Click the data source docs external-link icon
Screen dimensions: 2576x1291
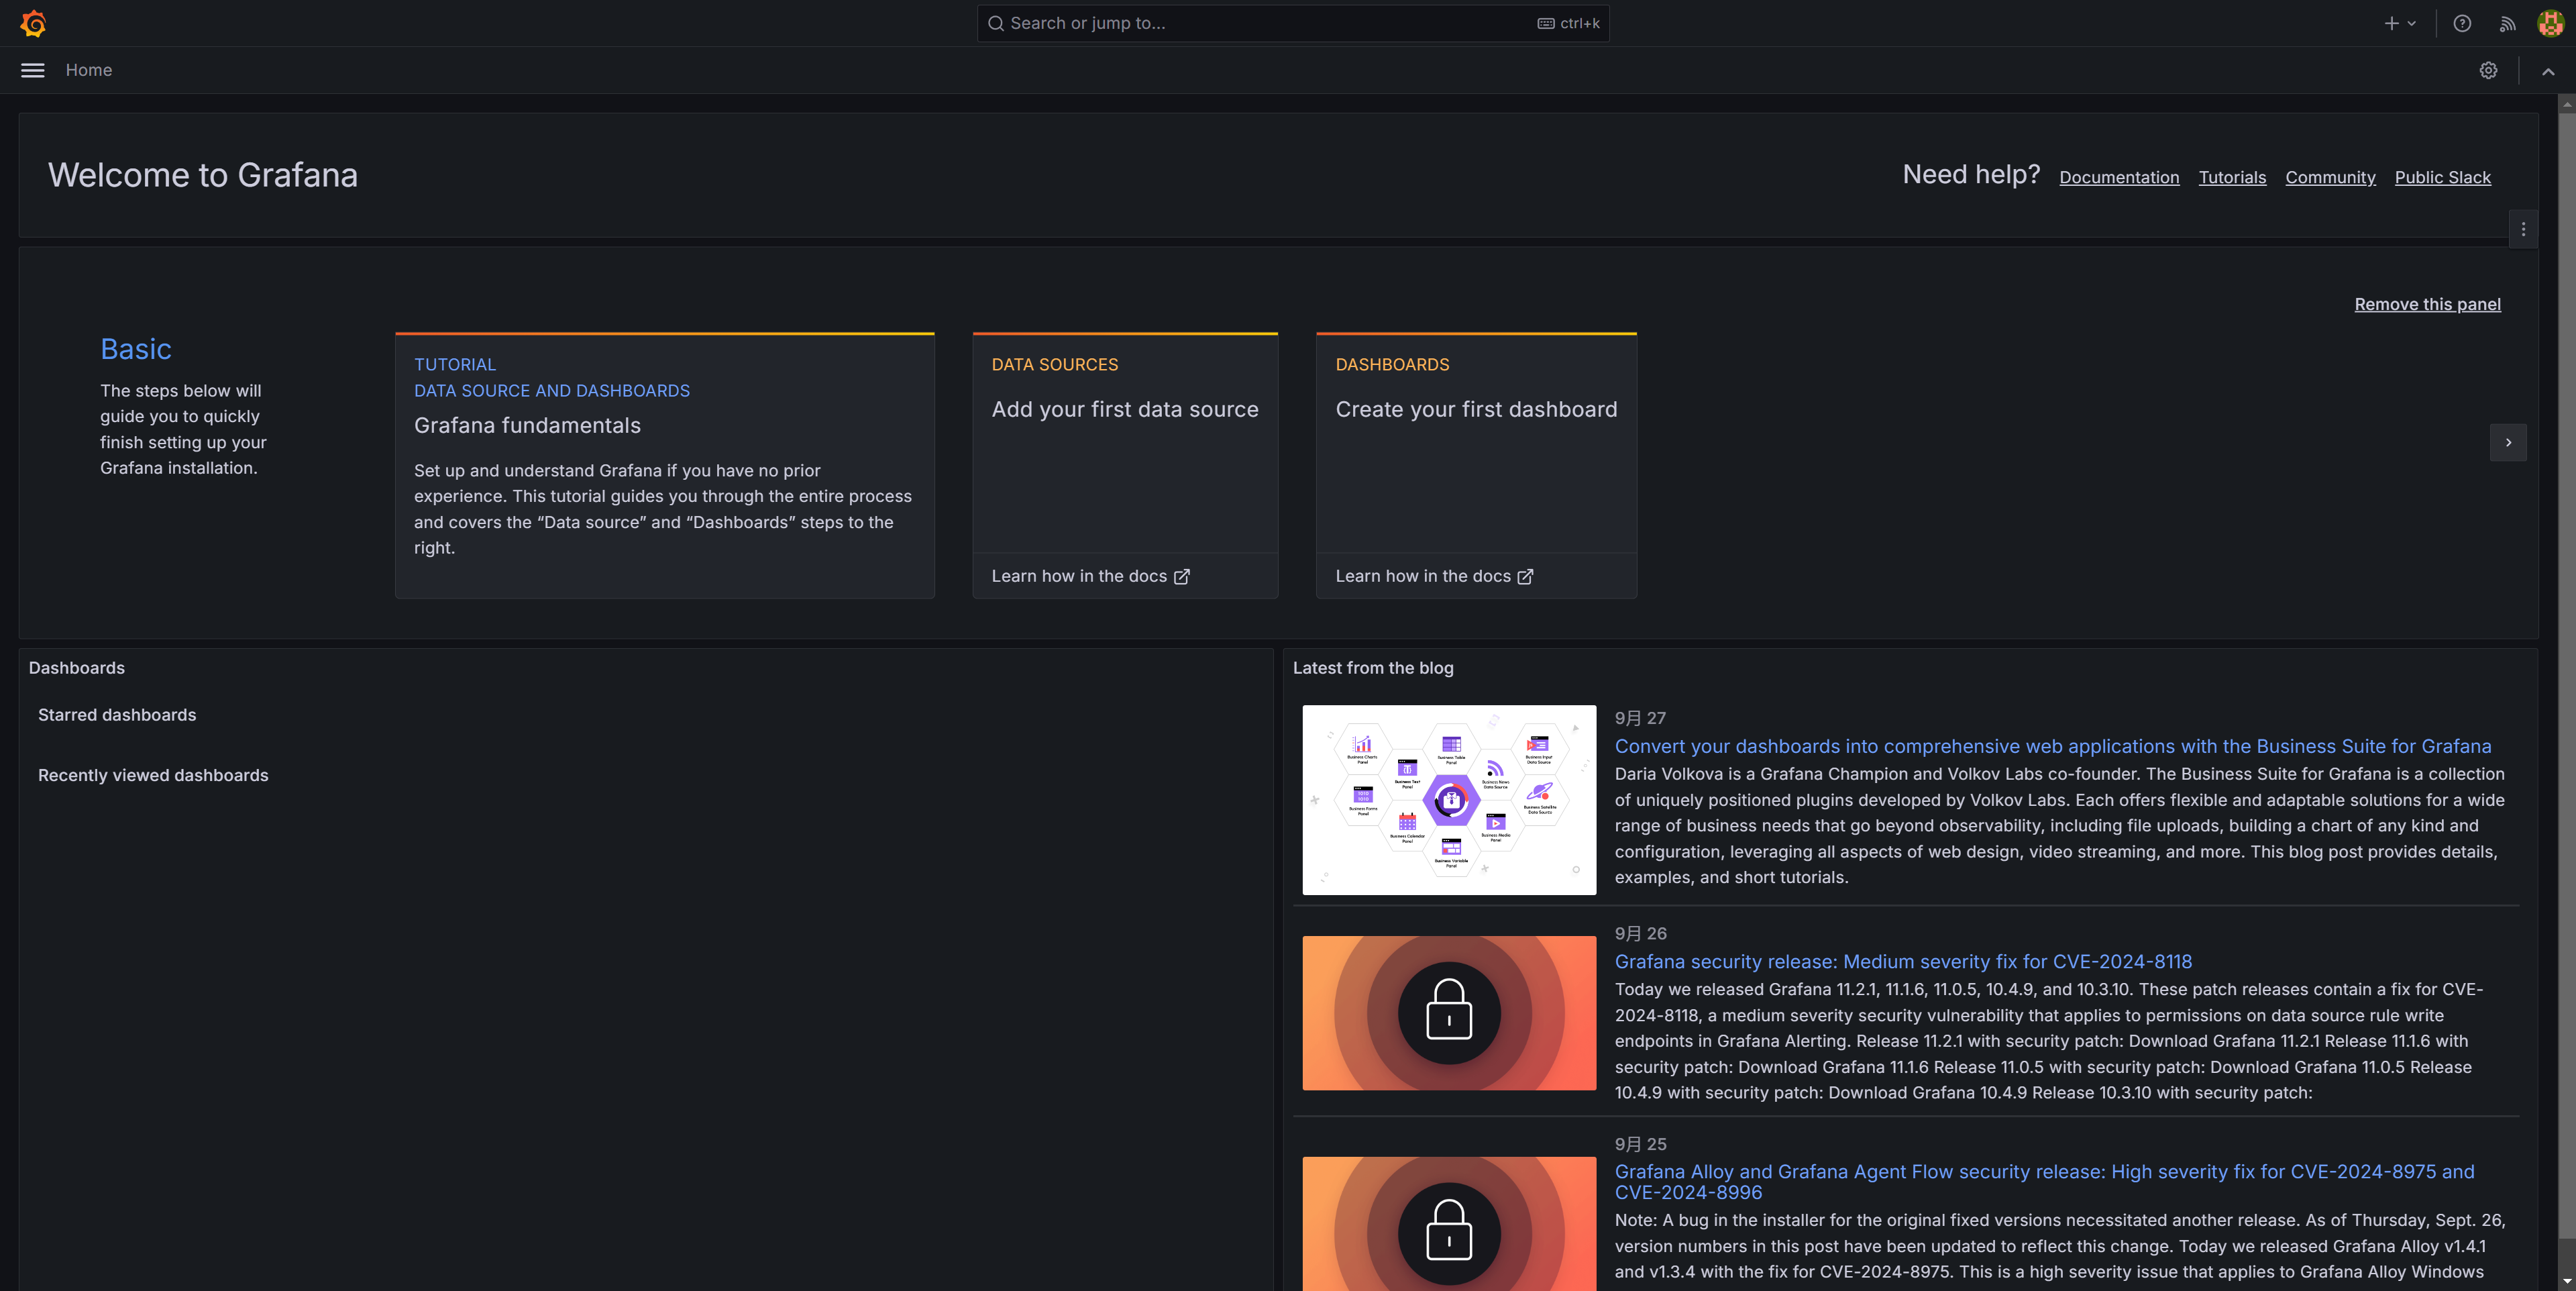(1182, 577)
